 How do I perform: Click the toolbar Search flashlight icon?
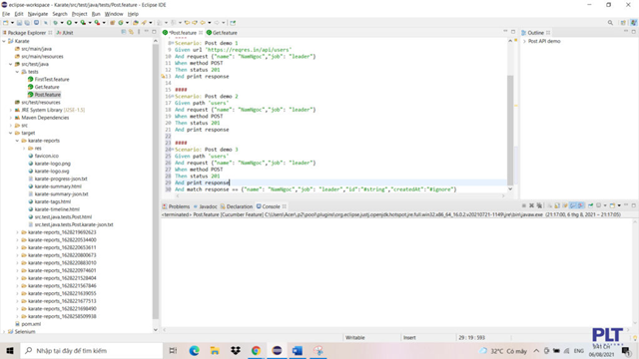(143, 23)
